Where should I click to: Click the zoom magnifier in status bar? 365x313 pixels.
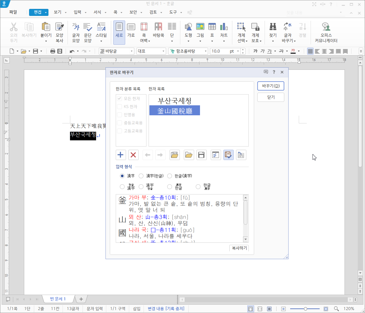click(336, 309)
